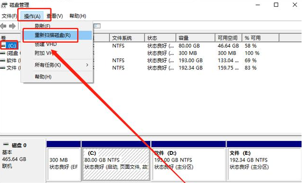Image resolution: width=302 pixels, height=183 pixels.
Task: Open the 帮助(H) menu in menu bar
Action: 78,16
